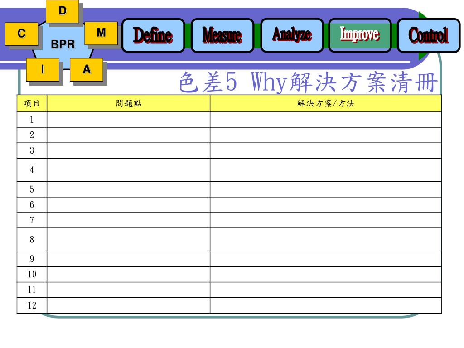Click the empty 問題點 cell in row 8
Screen dimensions: 464x348
point(128,239)
